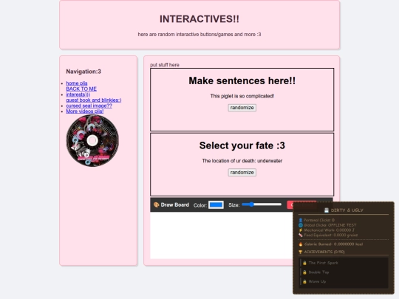The width and height of the screenshot is (399, 299).
Task: Click the palette icon beside Draw Board
Action: click(x=156, y=205)
